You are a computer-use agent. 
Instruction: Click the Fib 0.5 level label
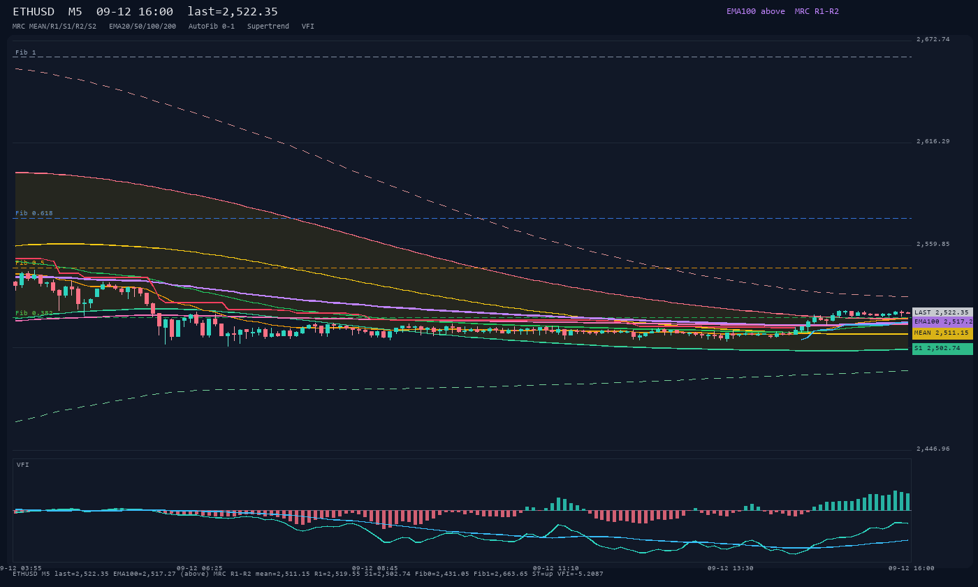30,263
